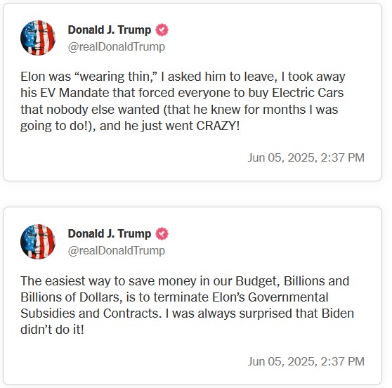Open Donald J. Trump name on first post
This screenshot has height=388, width=392.
[110, 30]
